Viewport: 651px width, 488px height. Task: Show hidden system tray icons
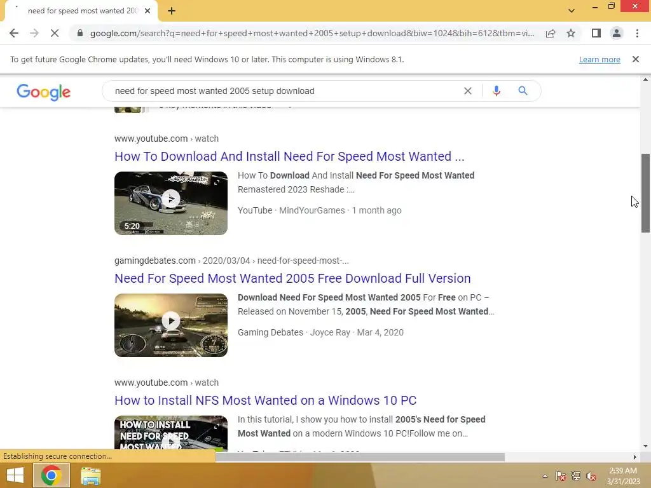[545, 476]
